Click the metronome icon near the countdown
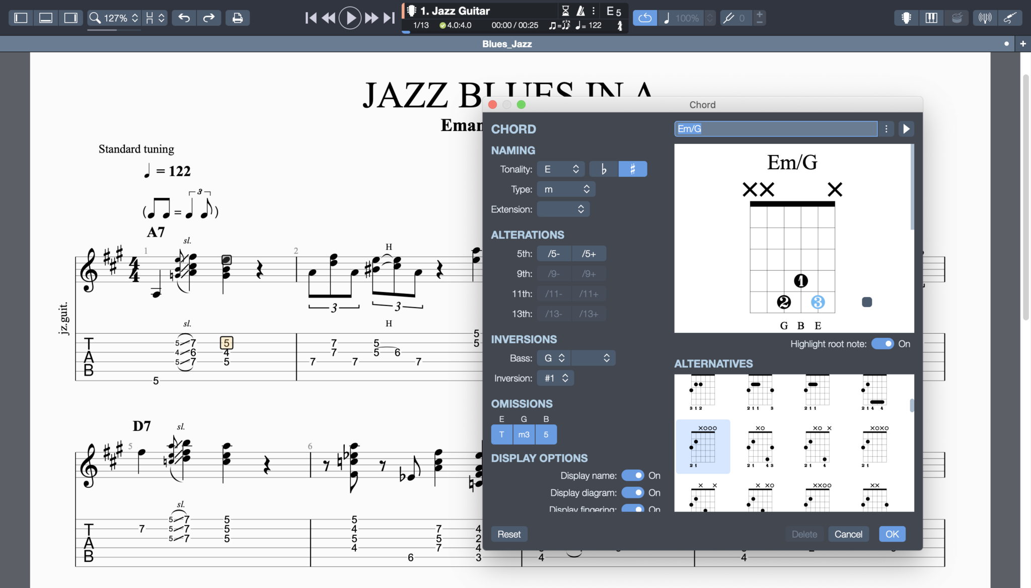This screenshot has width=1031, height=588. pos(580,10)
